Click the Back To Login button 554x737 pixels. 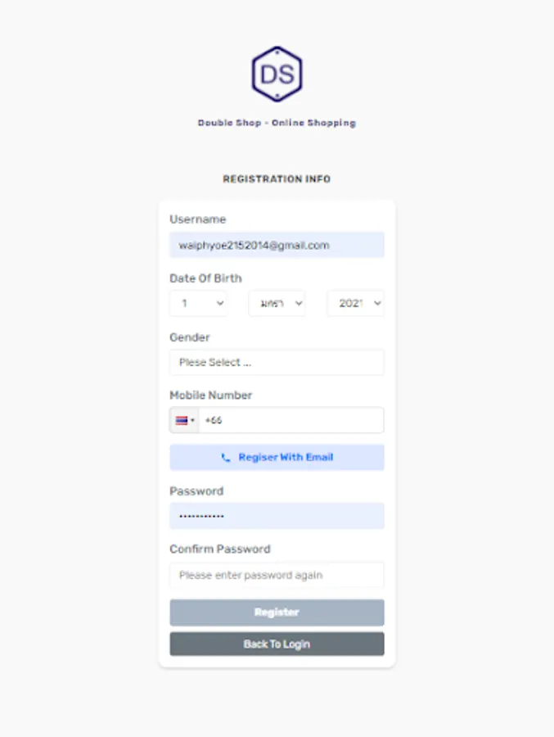coord(277,644)
